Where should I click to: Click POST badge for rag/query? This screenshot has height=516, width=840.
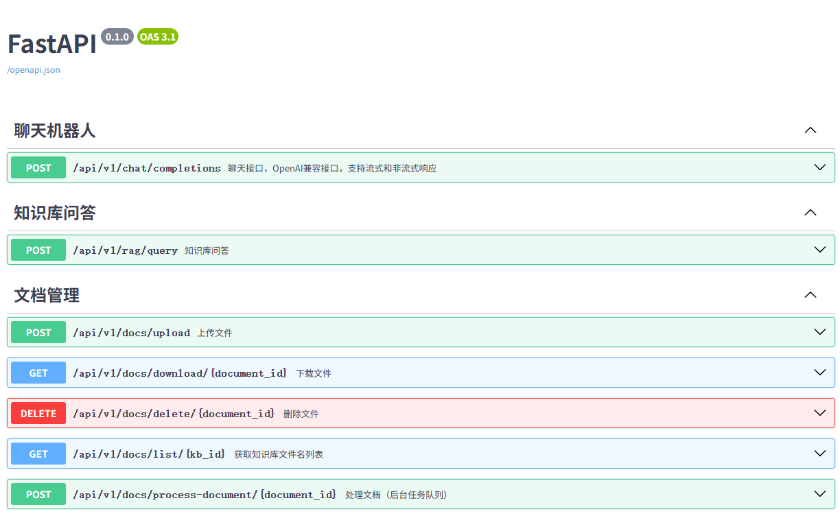coord(38,250)
